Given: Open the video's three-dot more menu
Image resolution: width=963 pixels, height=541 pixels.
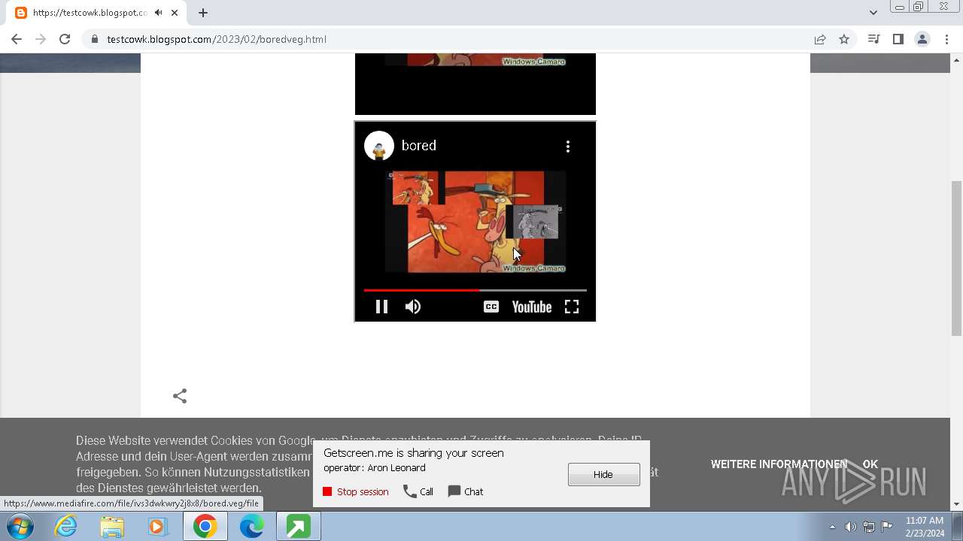Looking at the screenshot, I should point(568,147).
